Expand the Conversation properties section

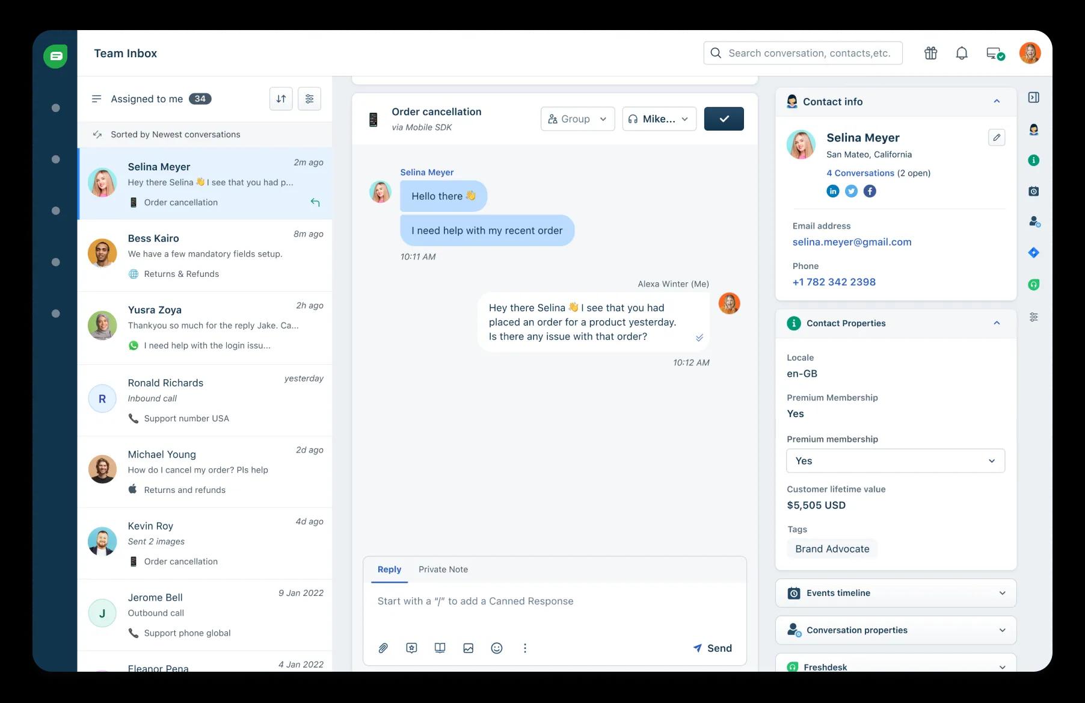click(896, 630)
